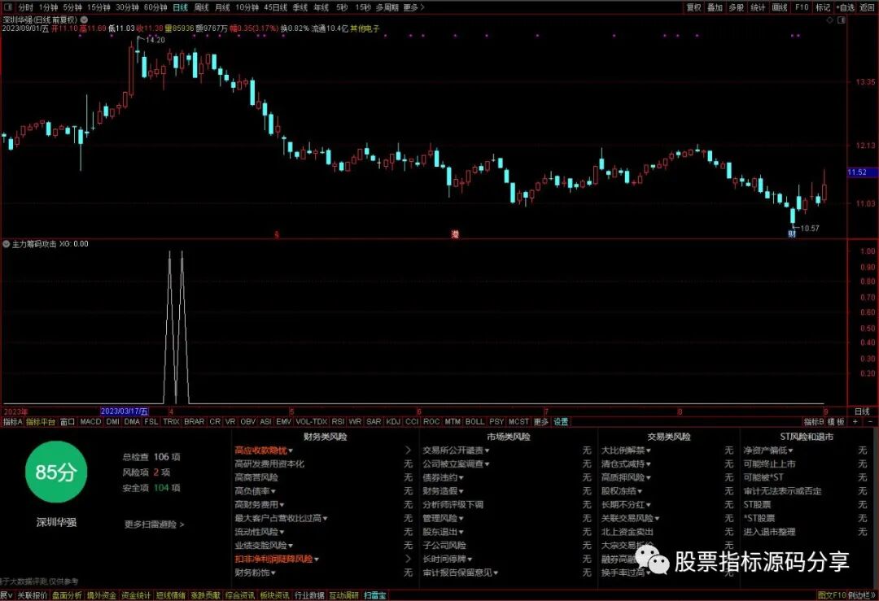Open the F10 company info
Screen dimensions: 879x601
(x=802, y=7)
